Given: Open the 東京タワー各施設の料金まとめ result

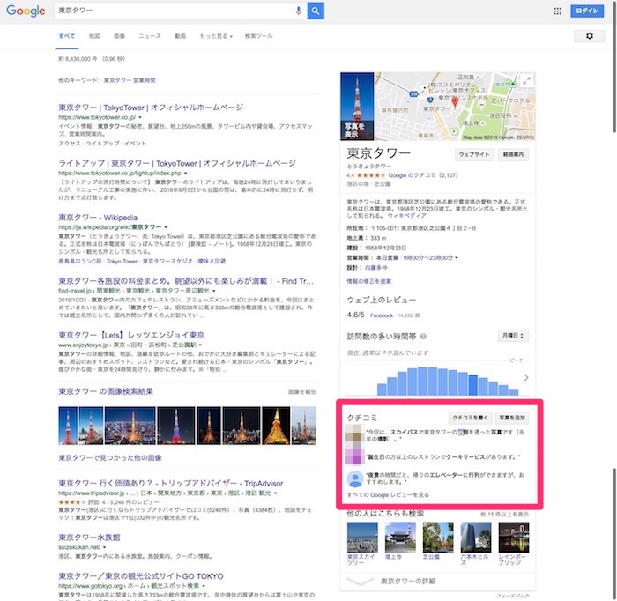Looking at the screenshot, I should point(186,281).
